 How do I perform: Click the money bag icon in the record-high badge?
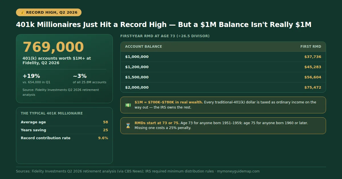[x=23, y=13]
